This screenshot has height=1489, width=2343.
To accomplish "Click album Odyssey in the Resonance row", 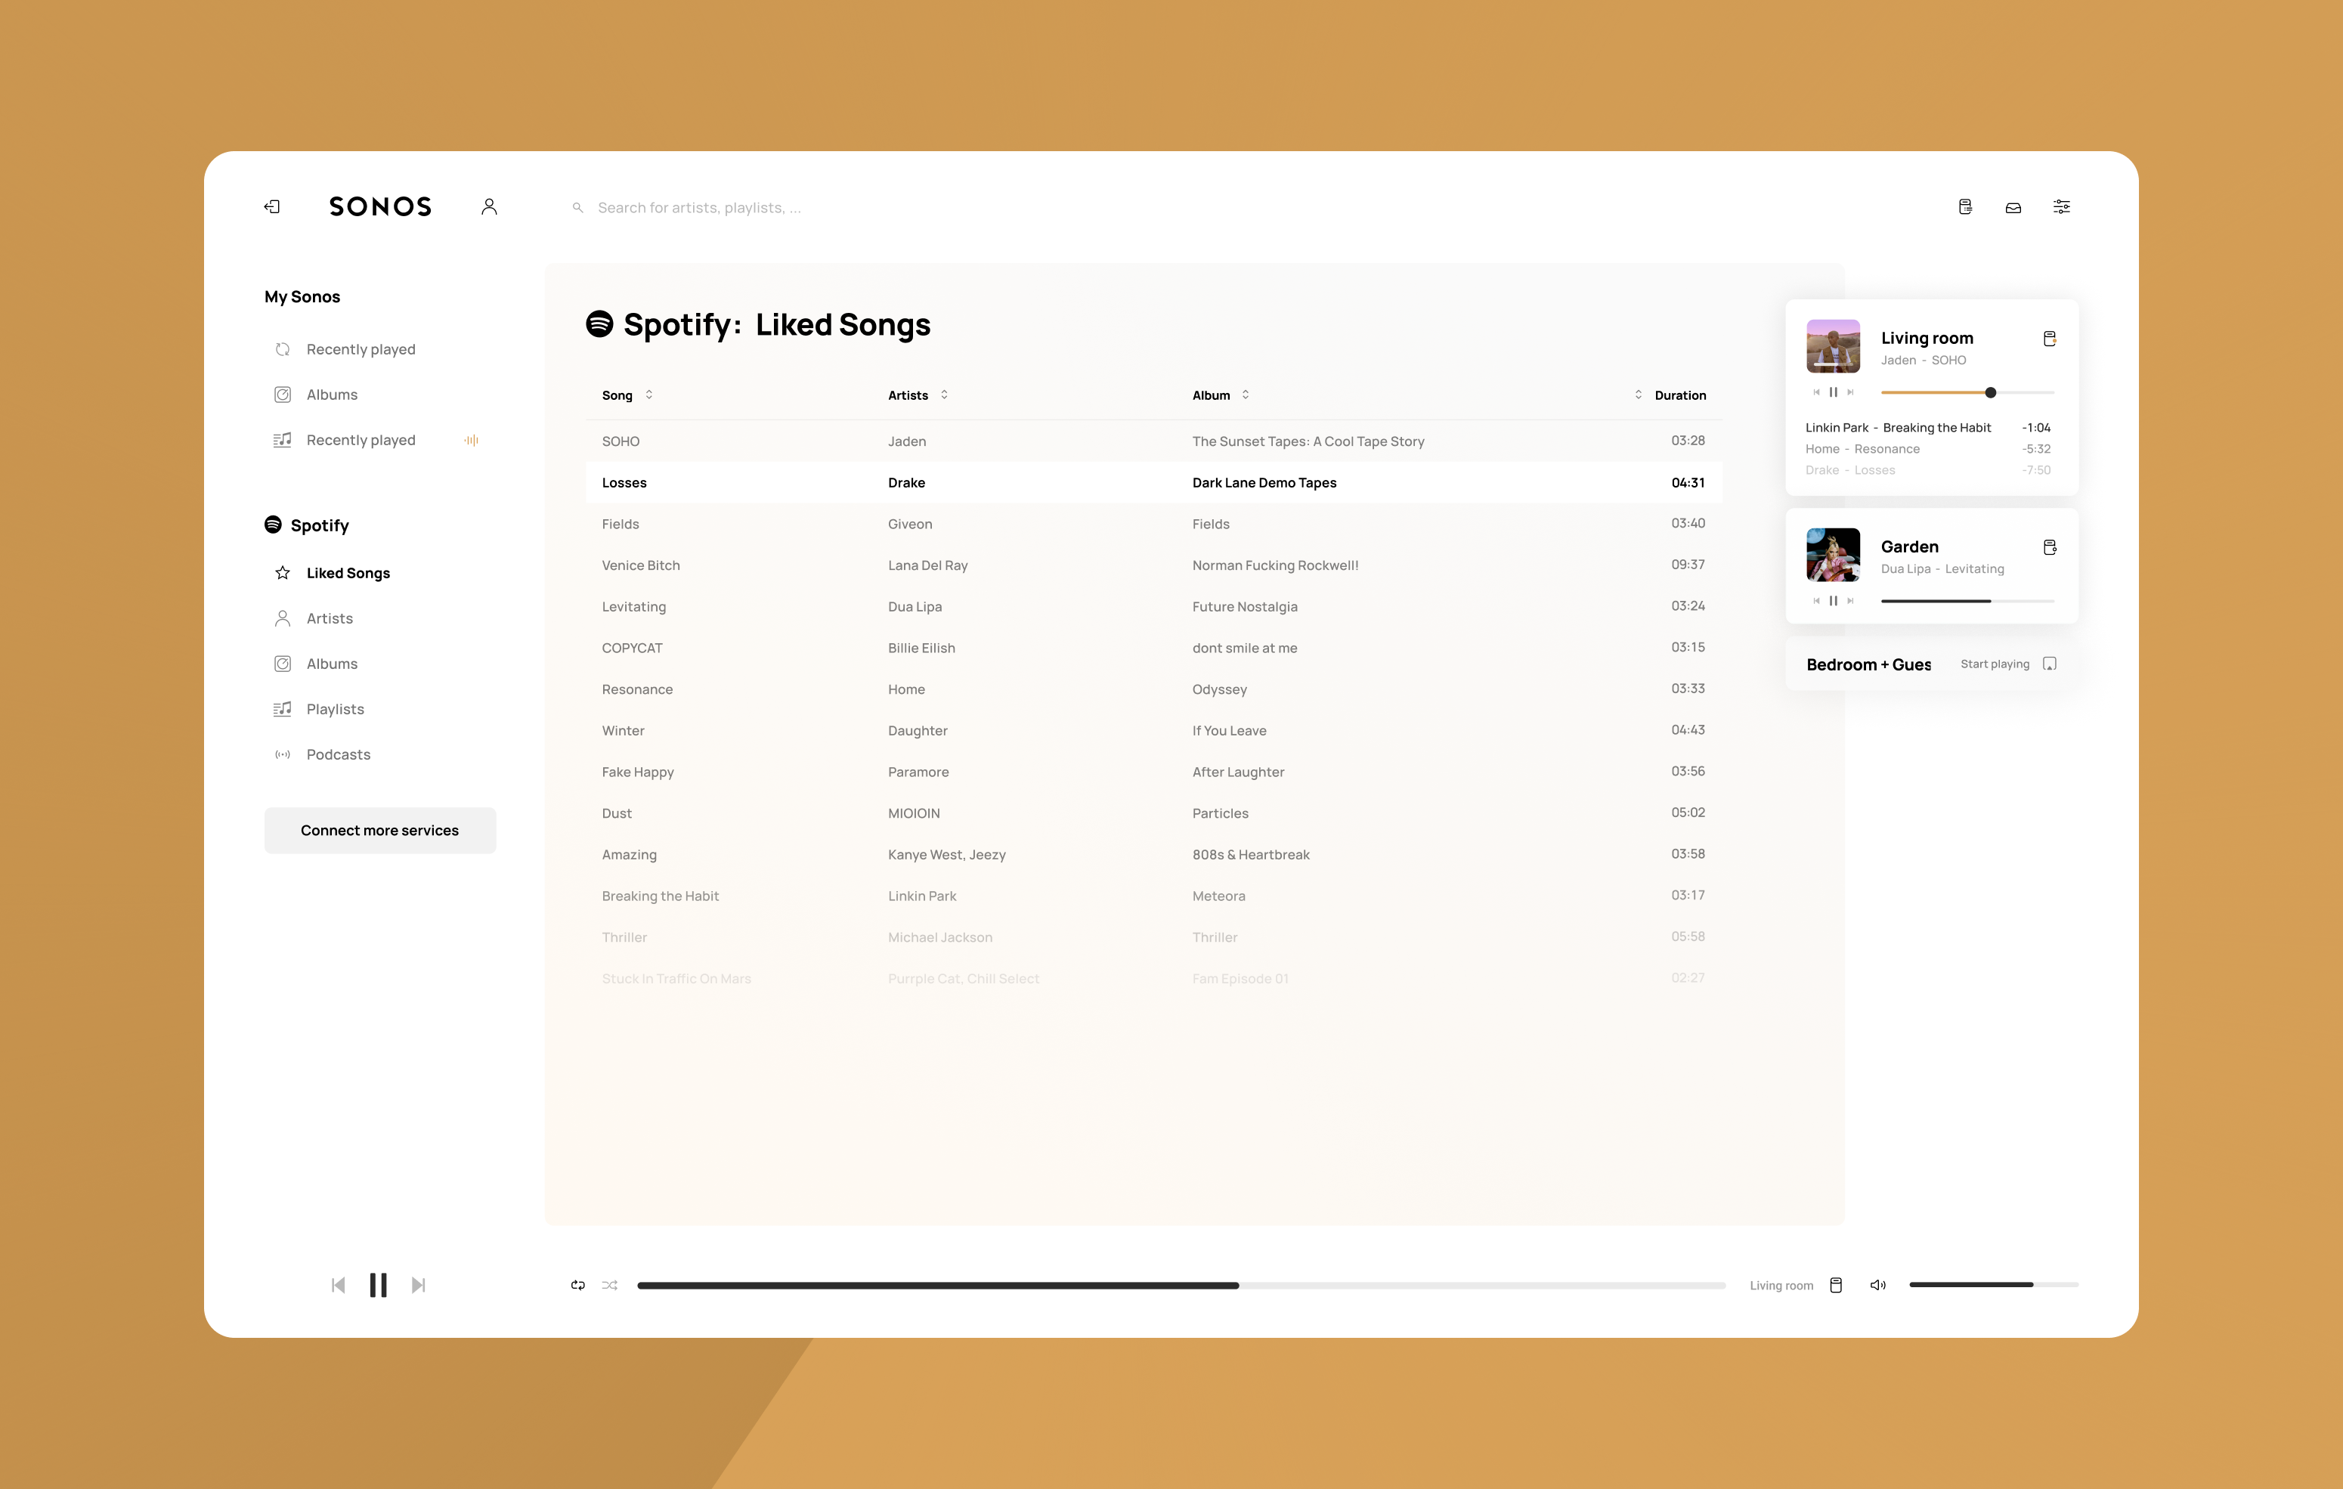I will (1219, 689).
